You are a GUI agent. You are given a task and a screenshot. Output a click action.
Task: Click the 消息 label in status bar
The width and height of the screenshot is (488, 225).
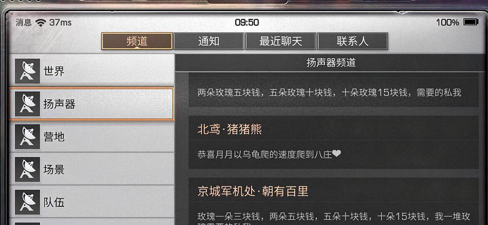tap(24, 22)
